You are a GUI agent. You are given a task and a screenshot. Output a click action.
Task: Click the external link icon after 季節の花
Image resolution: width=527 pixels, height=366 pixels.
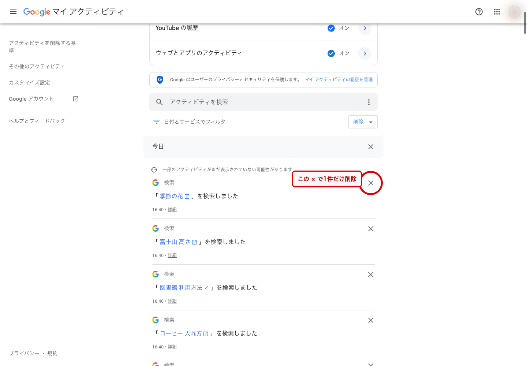187,197
